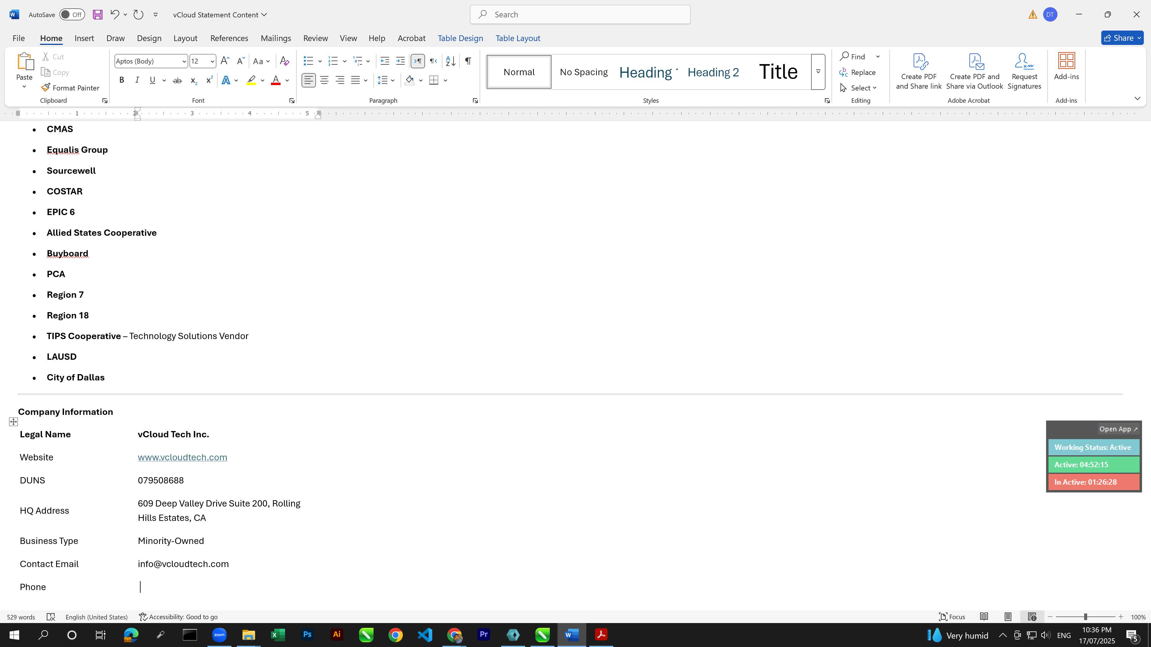The width and height of the screenshot is (1151, 647).
Task: Open Add-ins button
Action: pyautogui.click(x=1066, y=67)
